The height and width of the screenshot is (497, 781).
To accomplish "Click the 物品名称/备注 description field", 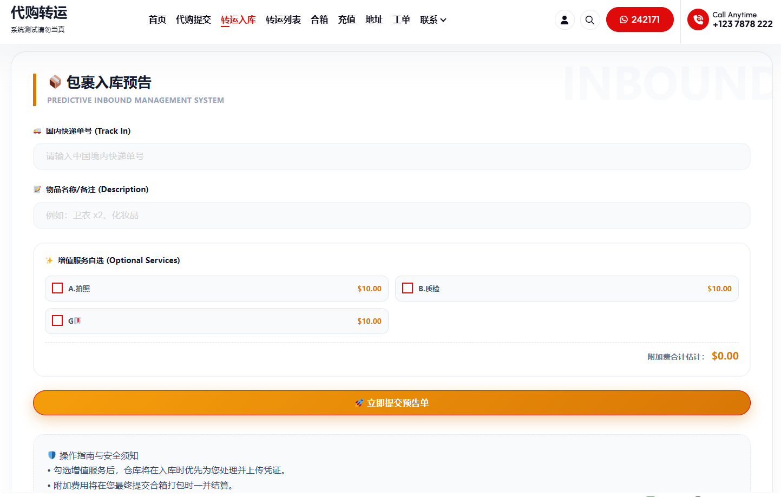I will 391,215.
